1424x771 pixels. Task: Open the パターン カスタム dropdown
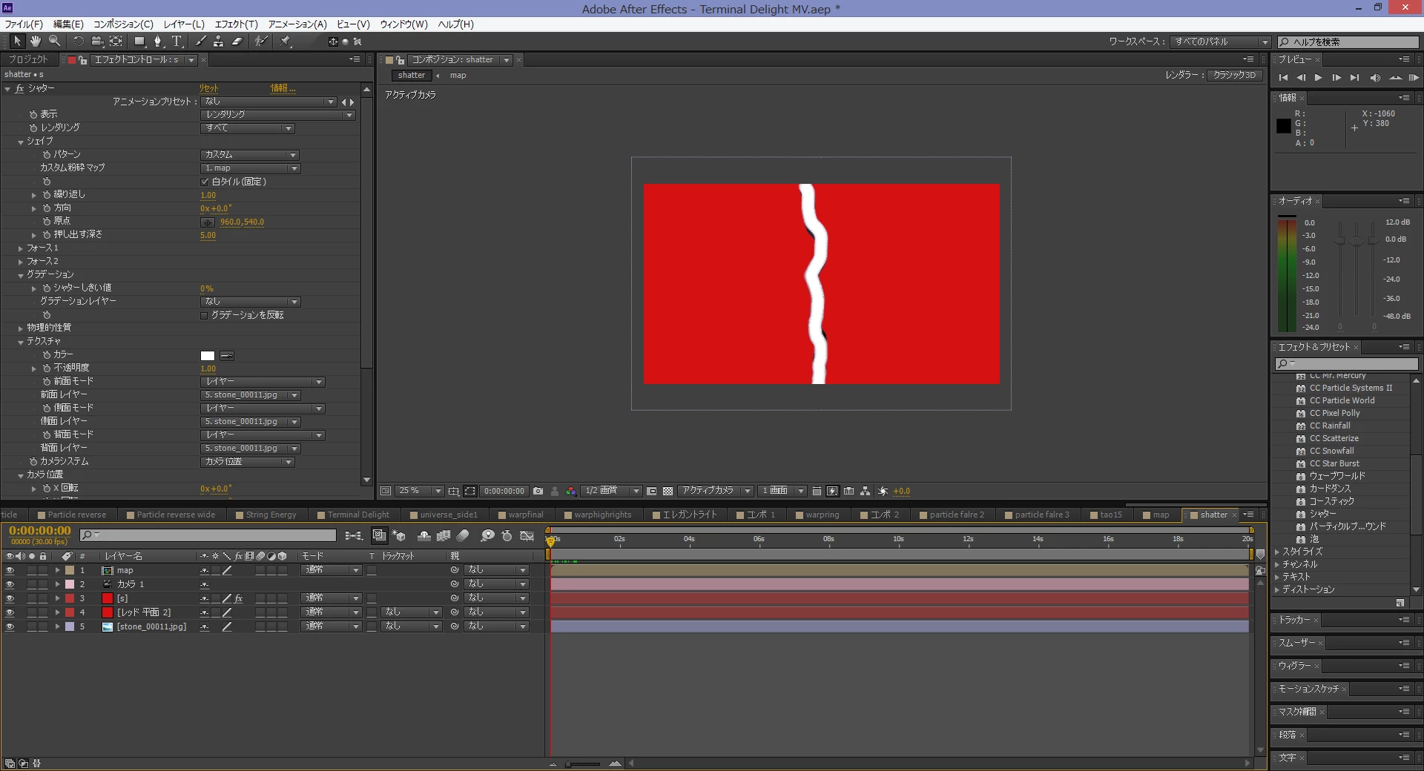(x=249, y=155)
